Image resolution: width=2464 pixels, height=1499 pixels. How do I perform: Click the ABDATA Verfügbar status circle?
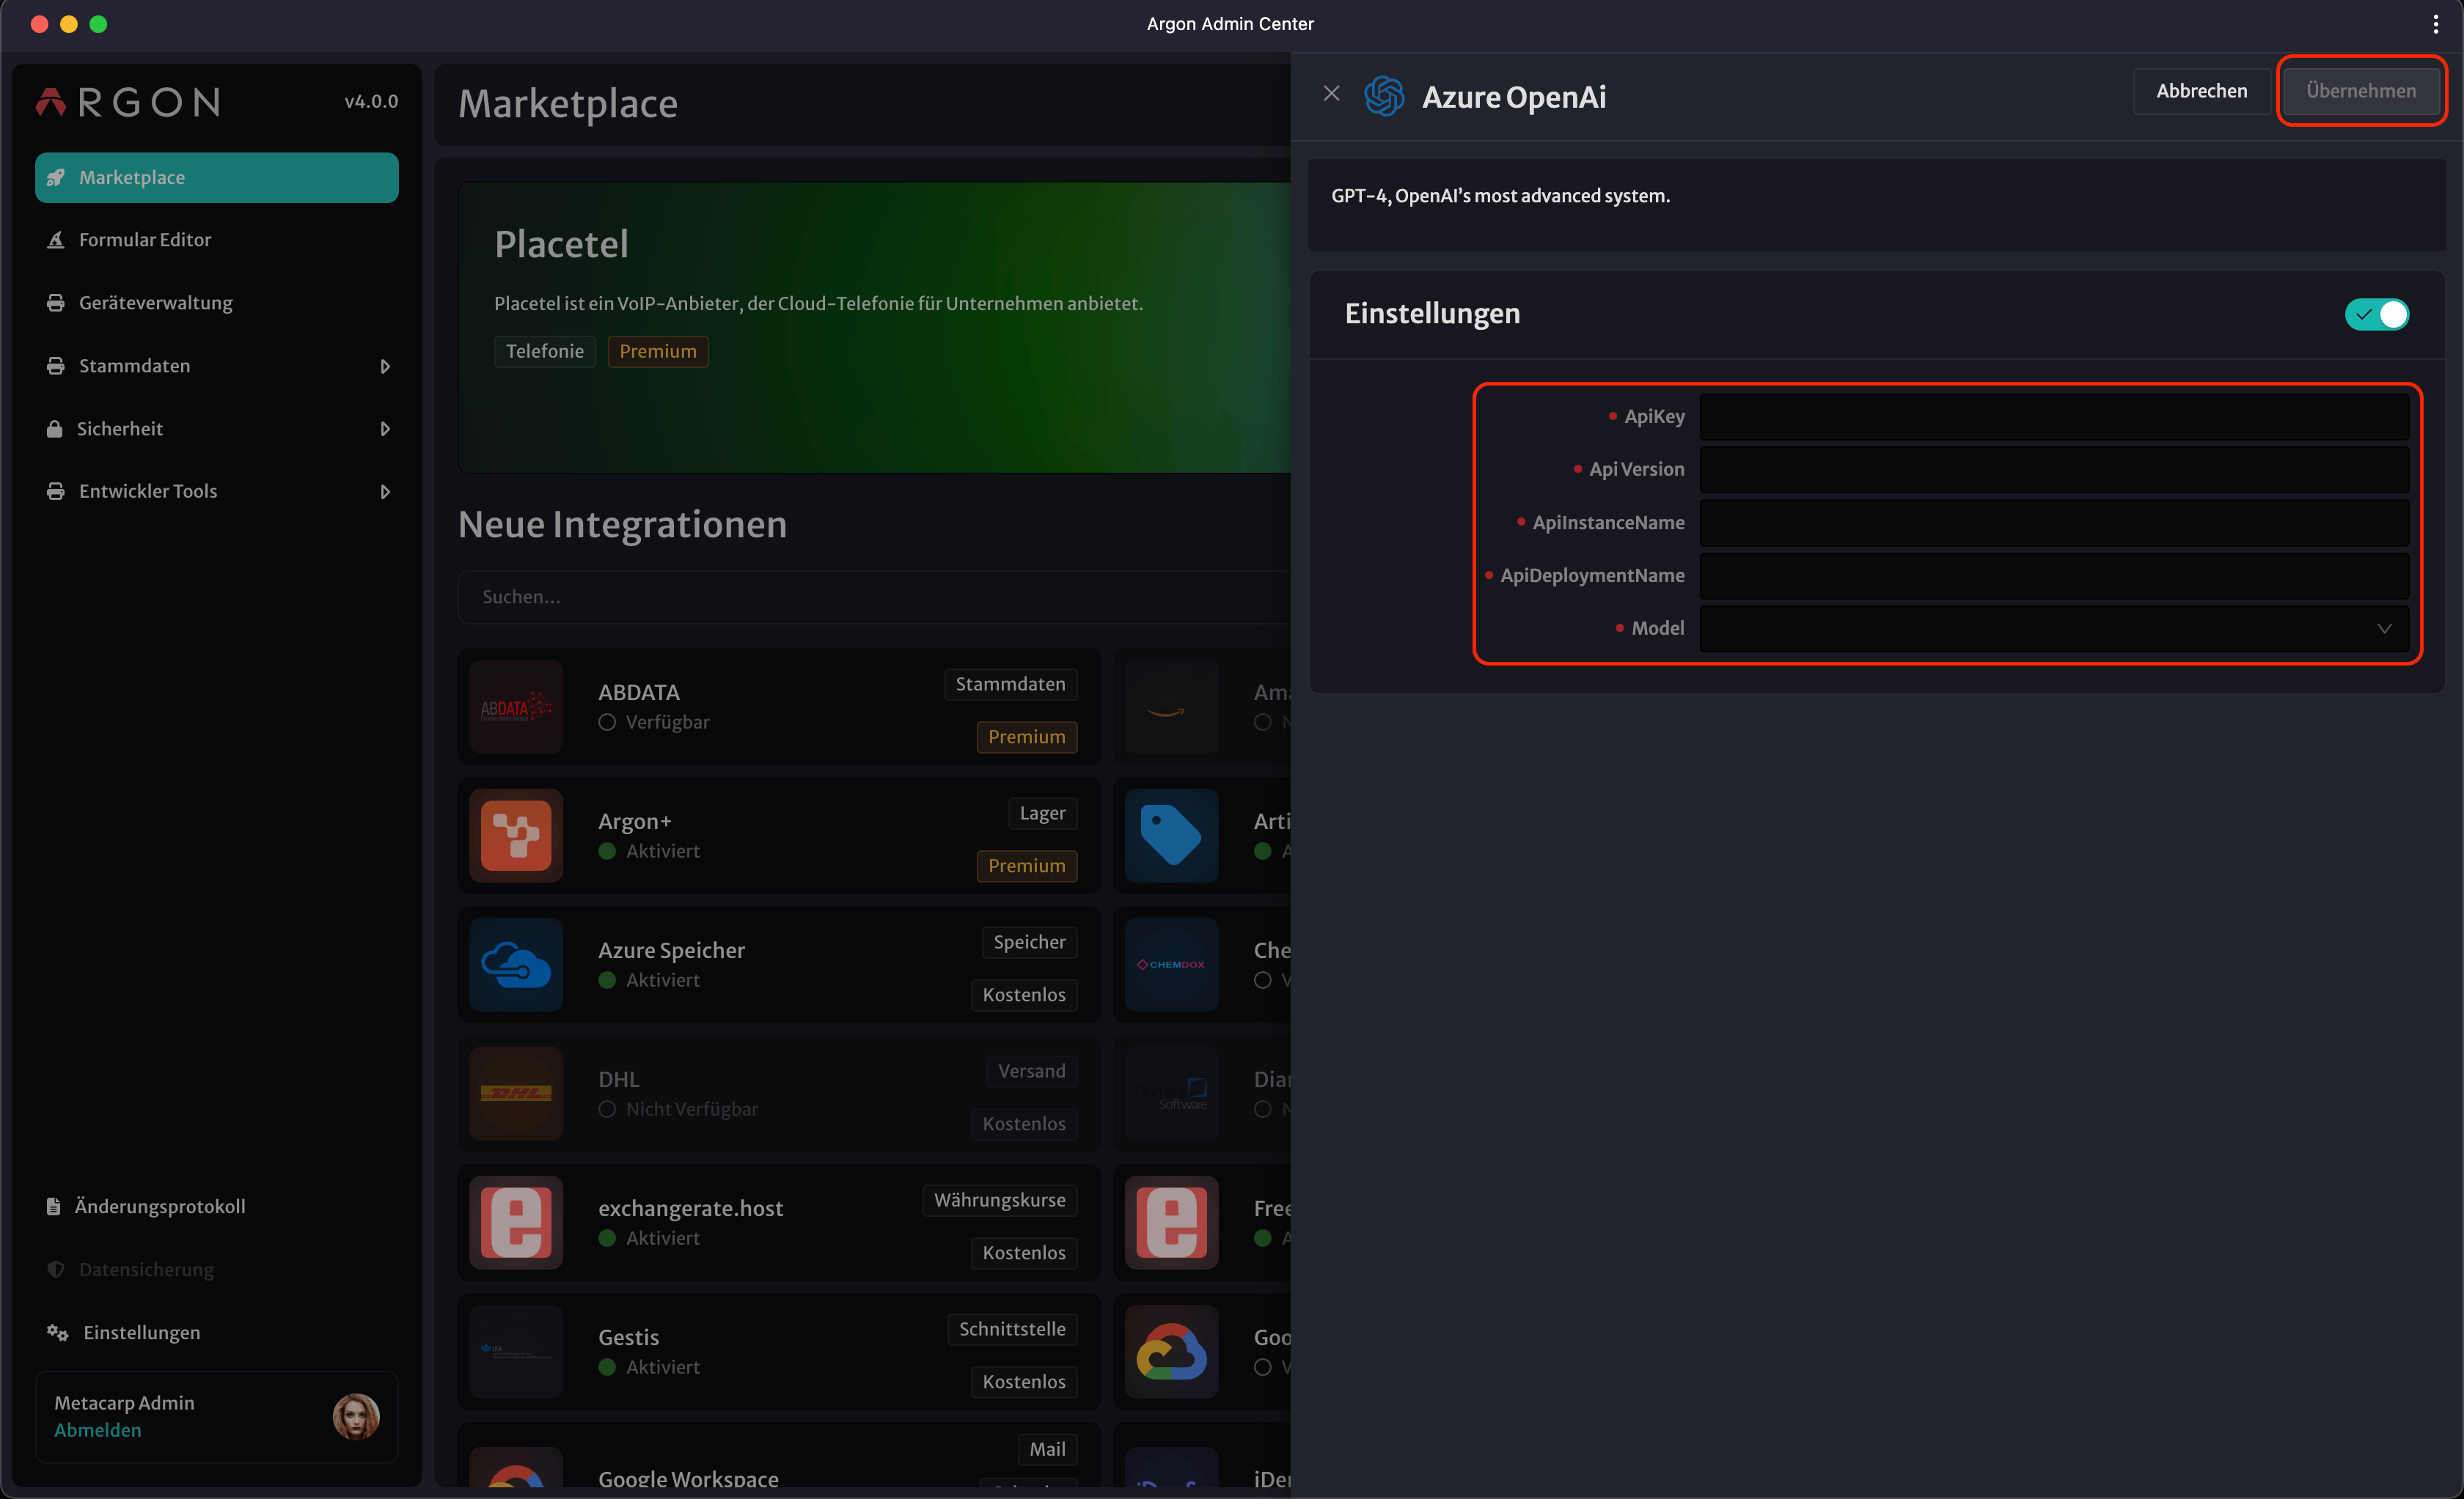tap(607, 721)
